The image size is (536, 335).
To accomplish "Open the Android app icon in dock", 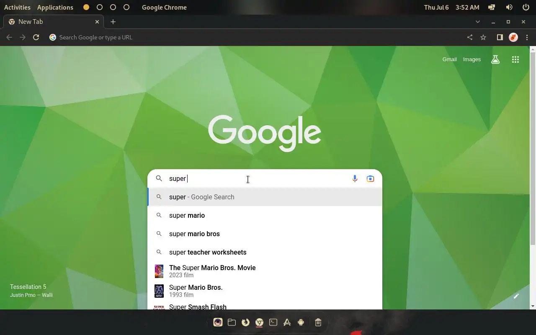I will [x=301, y=322].
